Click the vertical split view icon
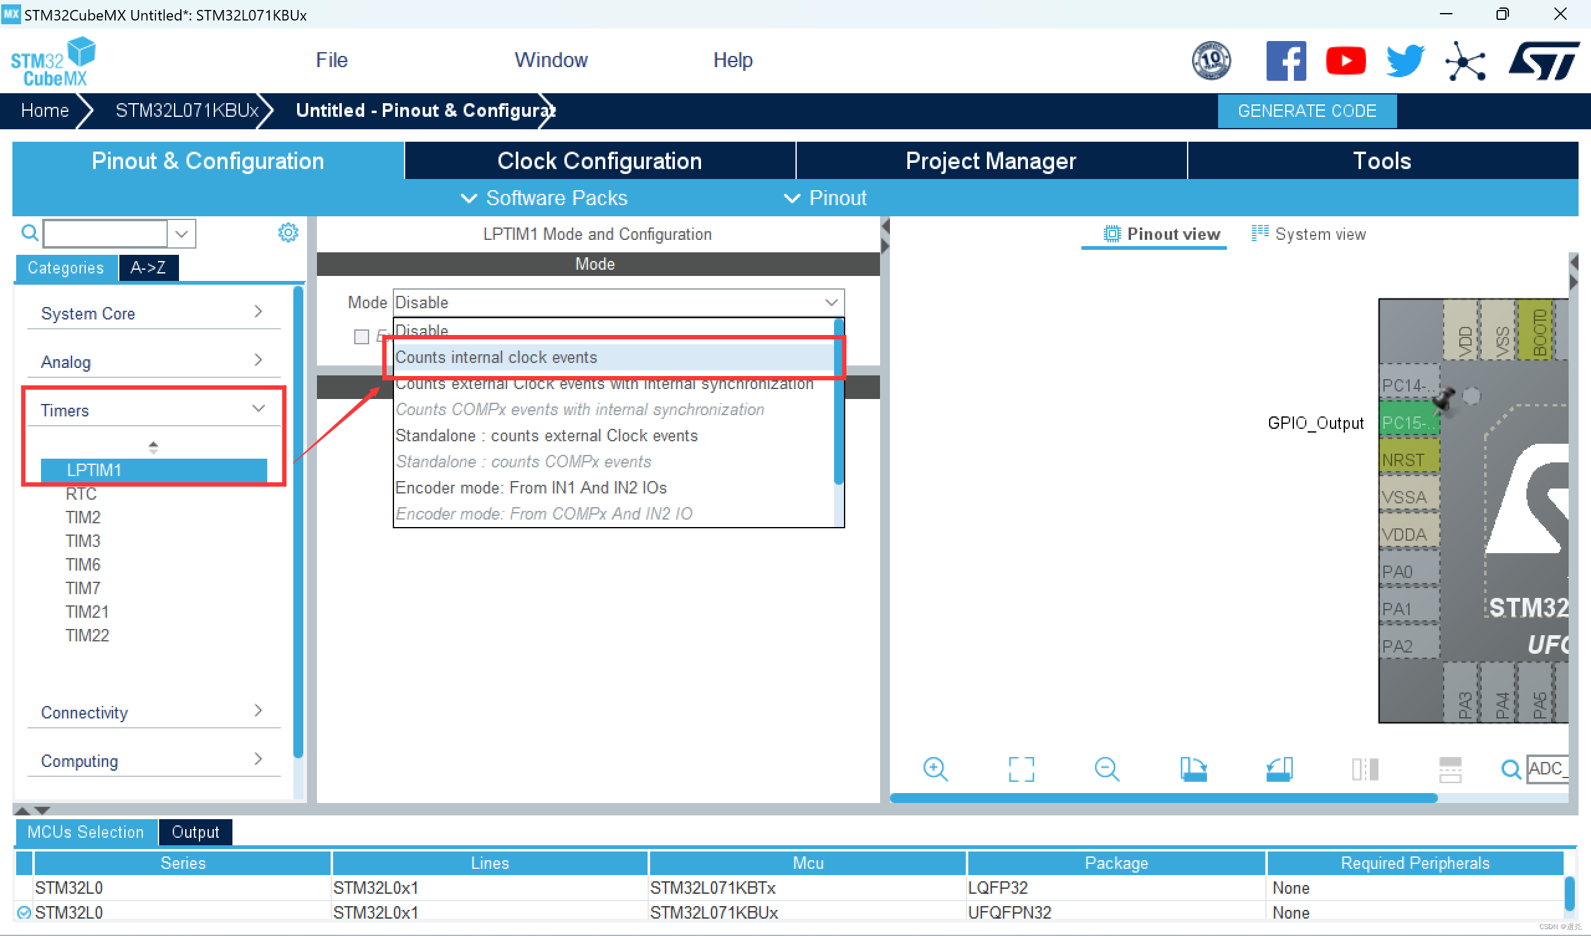 click(x=1364, y=769)
